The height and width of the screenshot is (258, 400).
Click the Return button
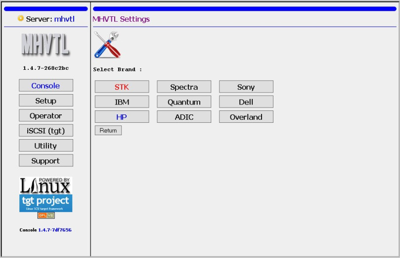[108, 130]
